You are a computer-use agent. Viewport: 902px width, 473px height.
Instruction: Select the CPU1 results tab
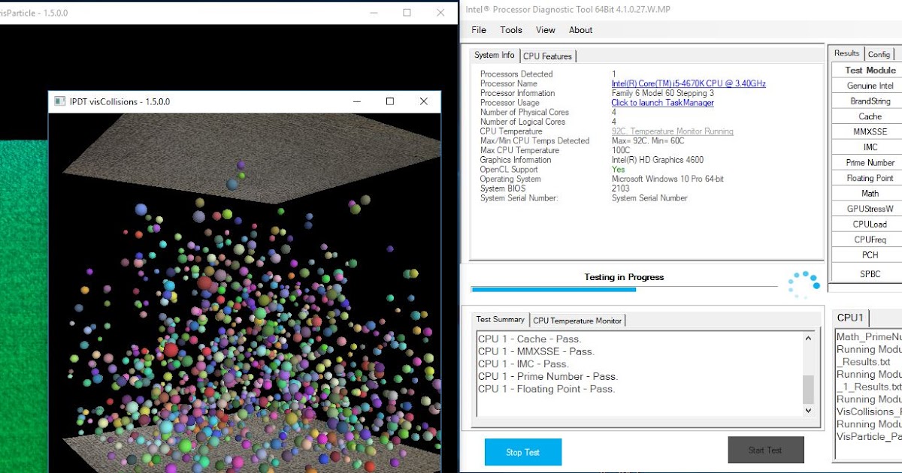850,318
